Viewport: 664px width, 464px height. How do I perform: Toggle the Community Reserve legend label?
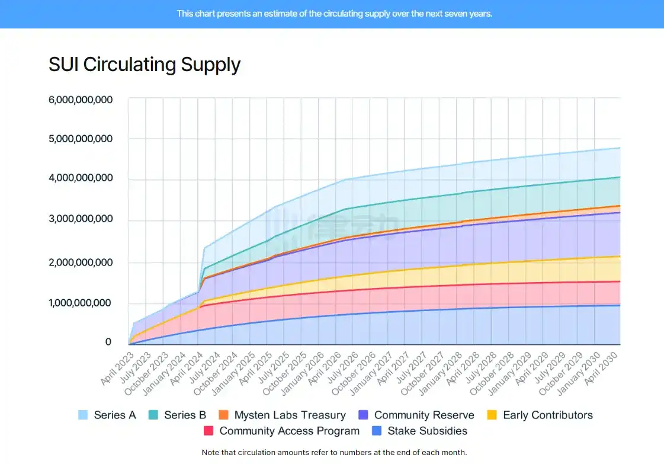[424, 415]
